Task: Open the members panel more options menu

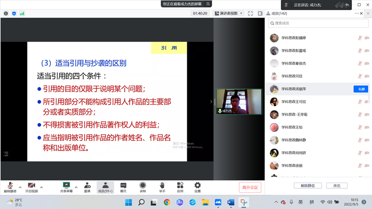Action: [357, 13]
